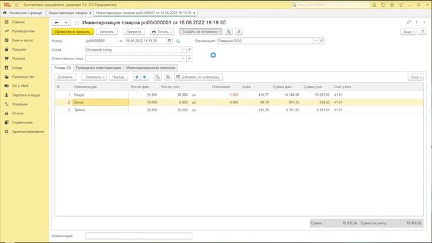Click the Номенклатура column header
Screen dimensions: 432x243
pos(101,87)
